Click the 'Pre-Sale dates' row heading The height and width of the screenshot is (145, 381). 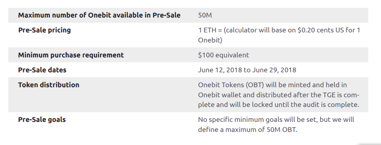pyautogui.click(x=42, y=70)
